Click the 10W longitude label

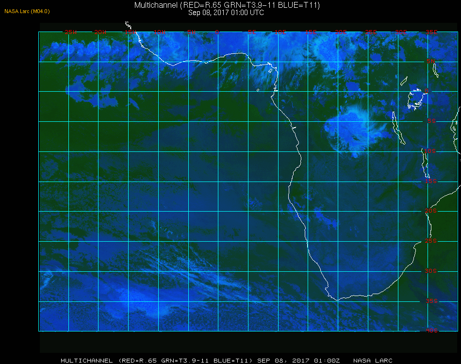160,32
